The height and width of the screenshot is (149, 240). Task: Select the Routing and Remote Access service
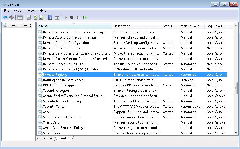[63, 80]
